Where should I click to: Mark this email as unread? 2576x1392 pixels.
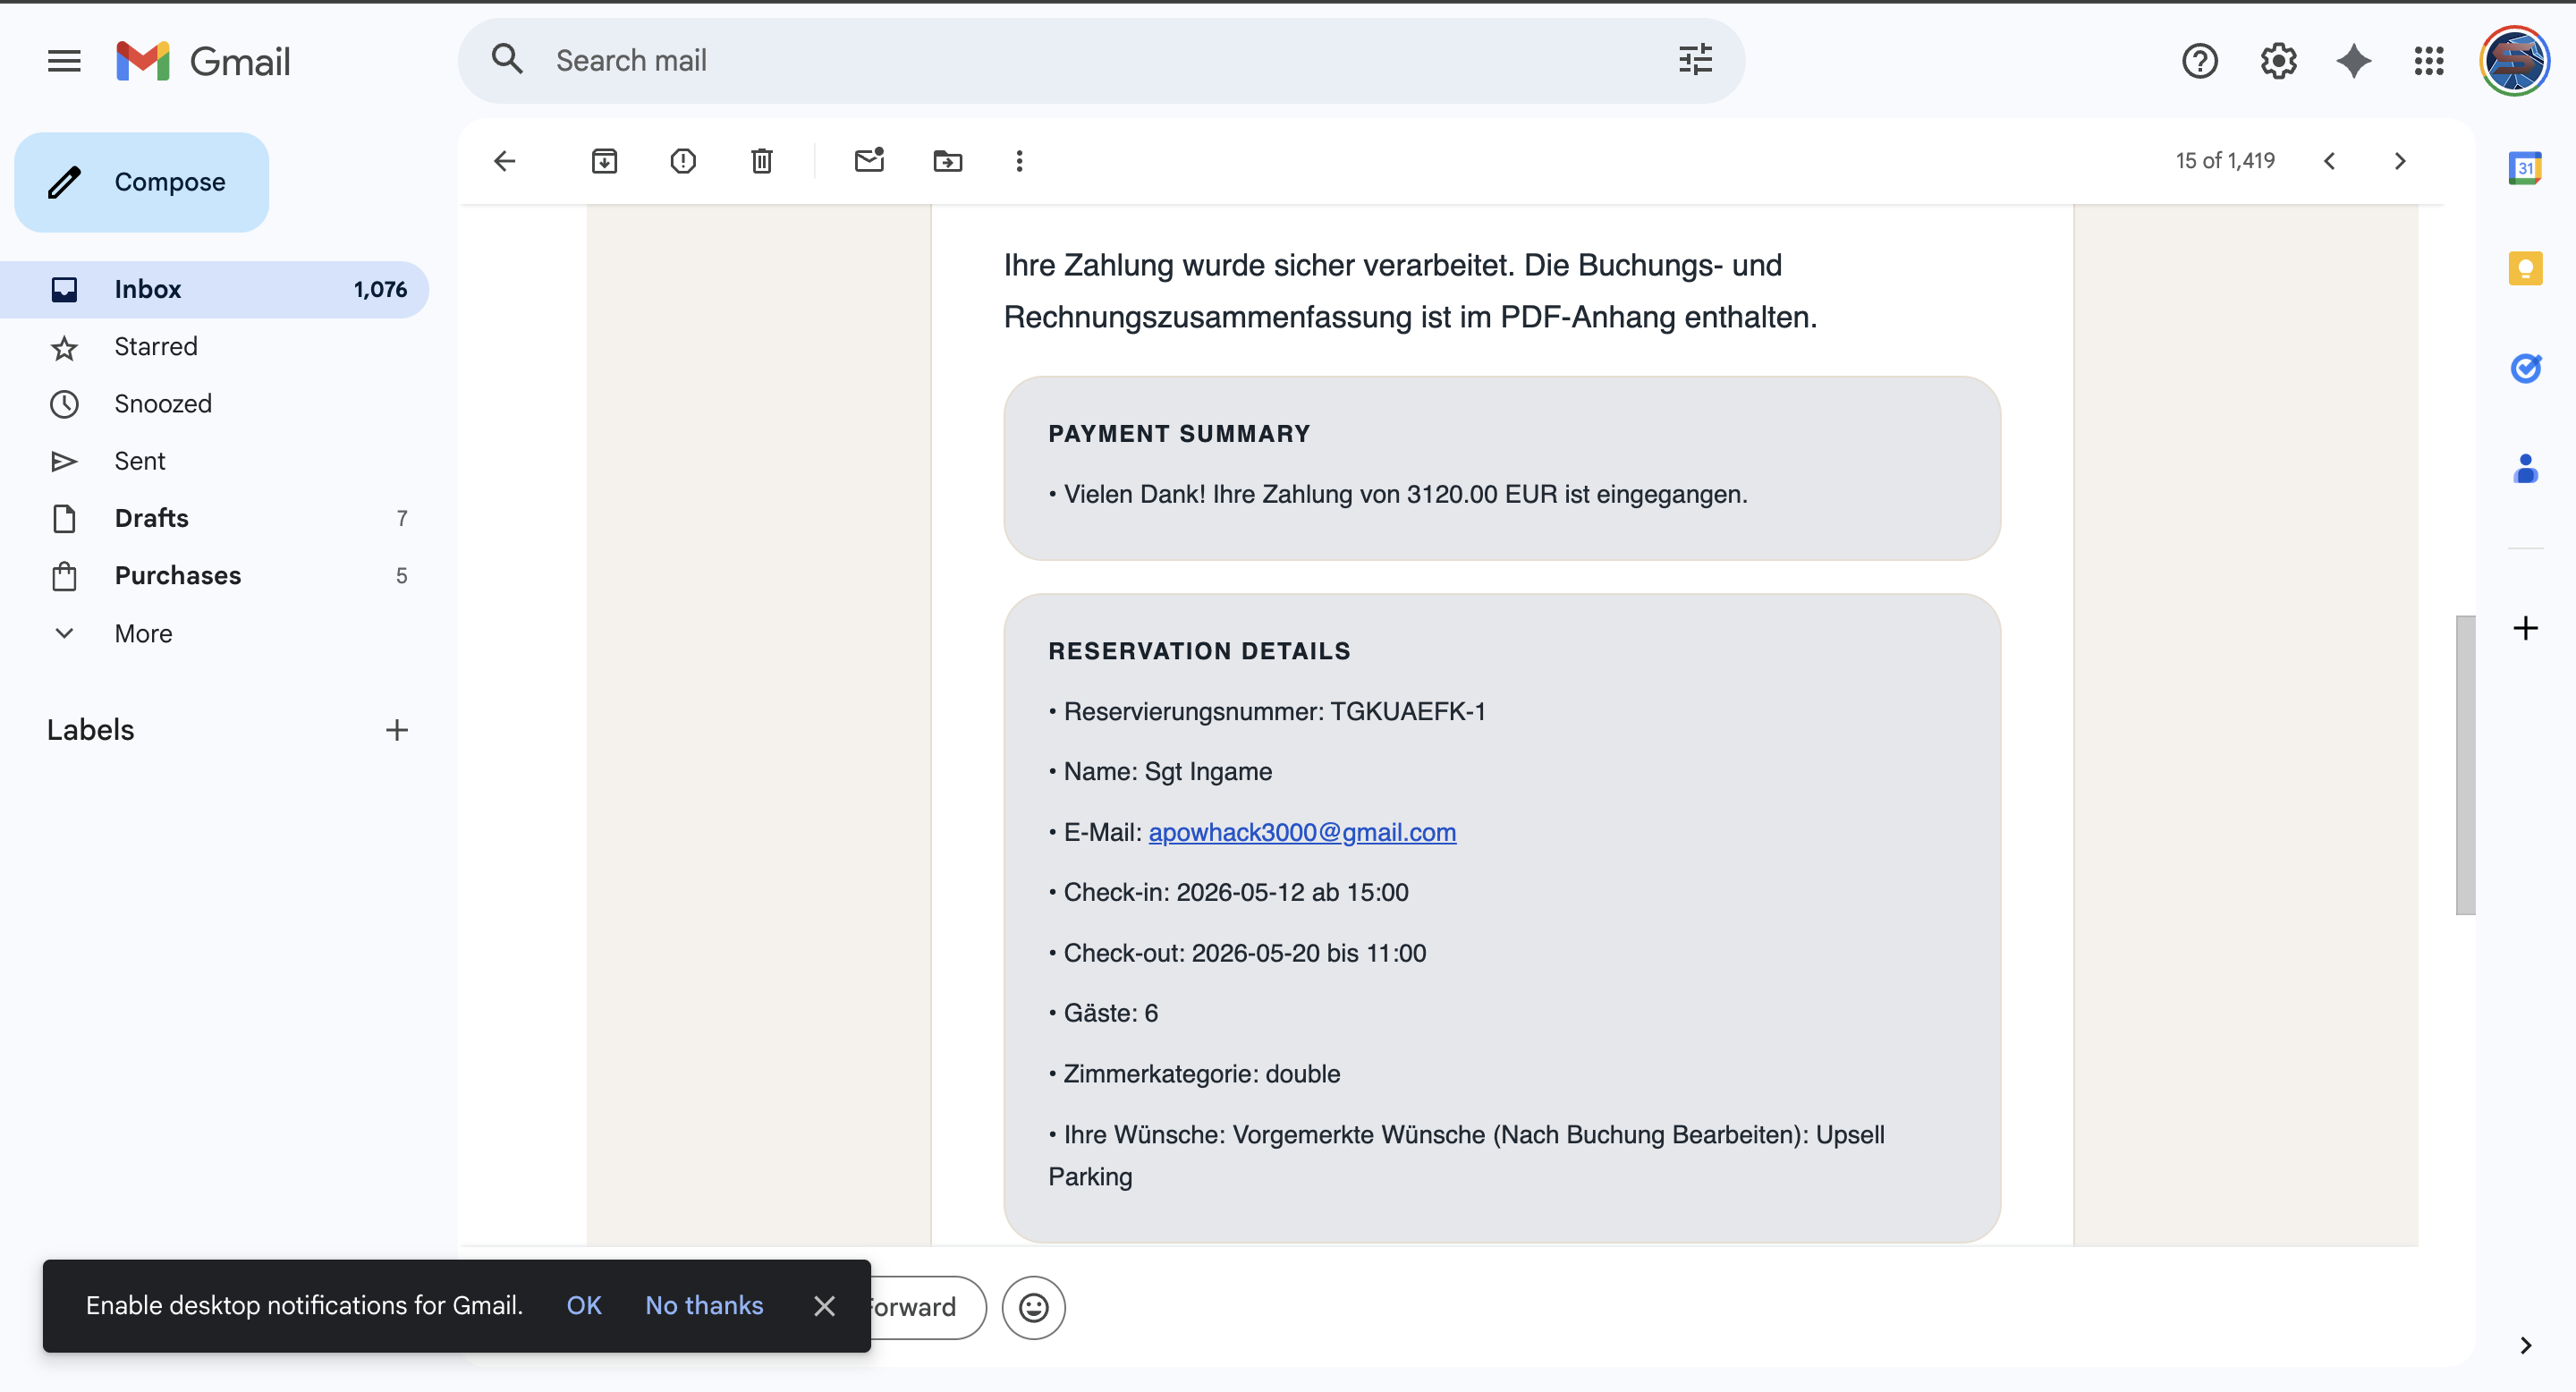click(869, 161)
